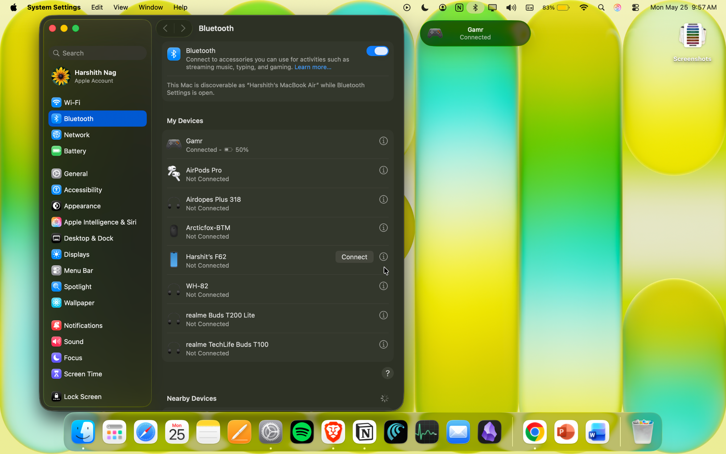726x454 pixels.
Task: Select the Gamr device row
Action: (x=278, y=145)
